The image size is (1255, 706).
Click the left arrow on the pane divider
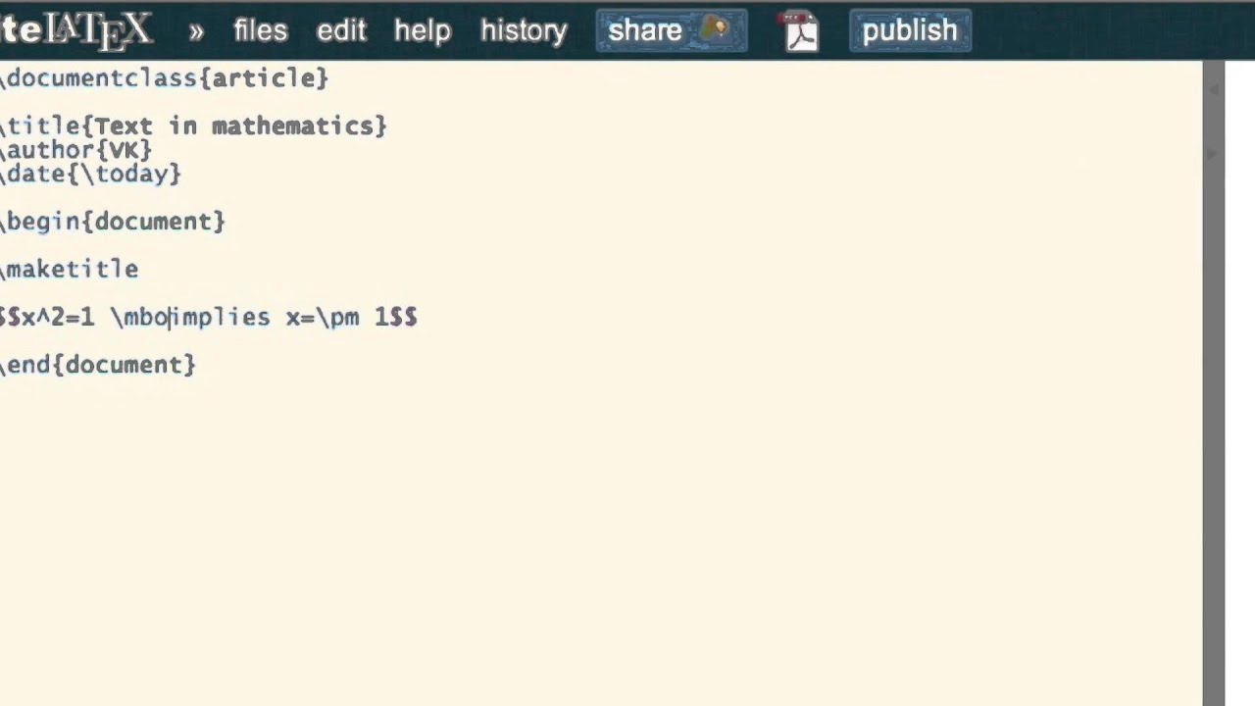coord(1214,89)
